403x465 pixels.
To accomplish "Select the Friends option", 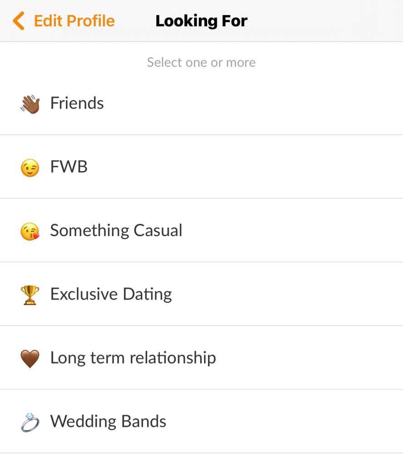I will [77, 104].
